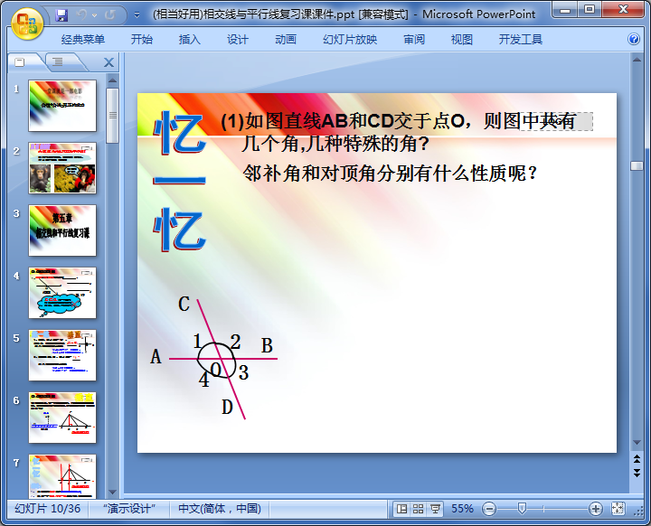Screen dimensions: 651x526
Task: Click thumbnail pane scroll down arrow
Action: pos(112,492)
